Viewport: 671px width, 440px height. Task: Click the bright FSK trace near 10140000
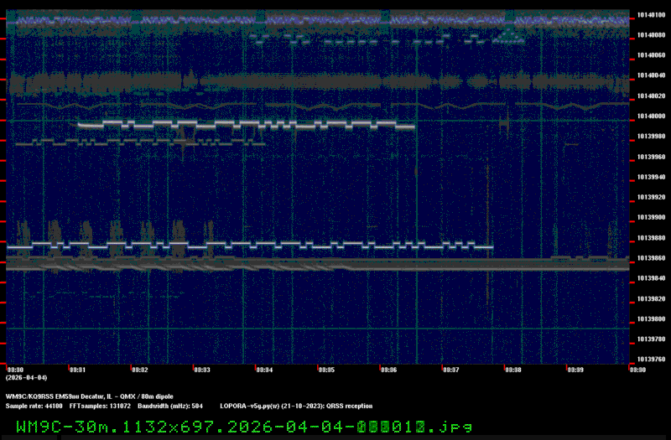point(243,125)
